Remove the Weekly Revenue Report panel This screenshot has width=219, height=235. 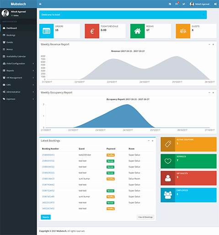click(213, 45)
